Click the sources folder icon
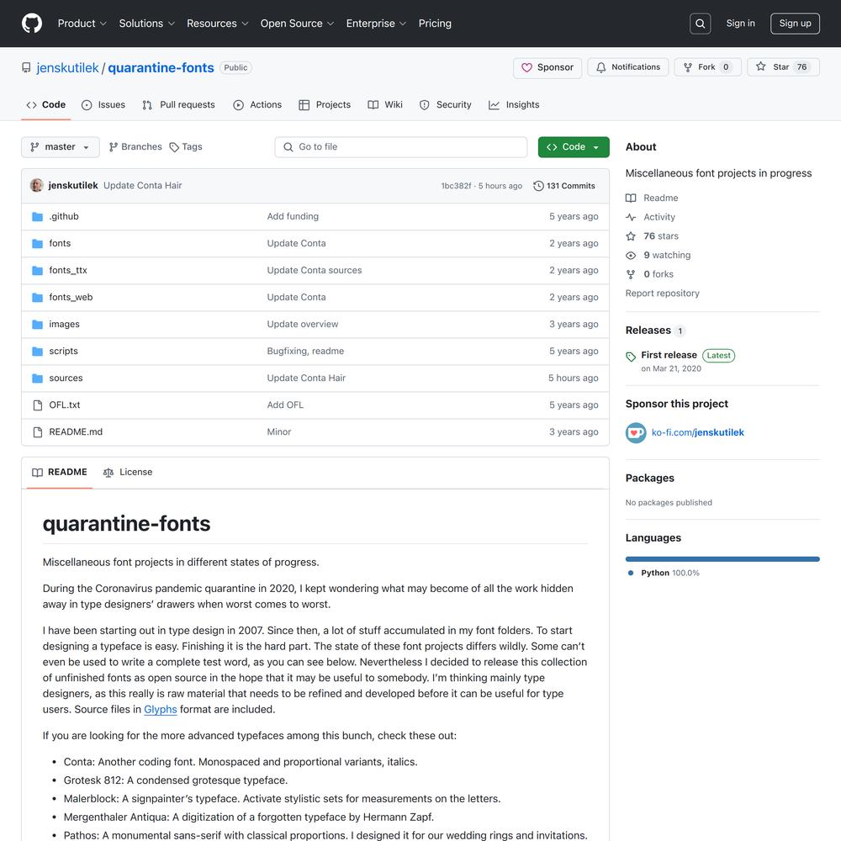This screenshot has height=841, width=841. pos(37,378)
